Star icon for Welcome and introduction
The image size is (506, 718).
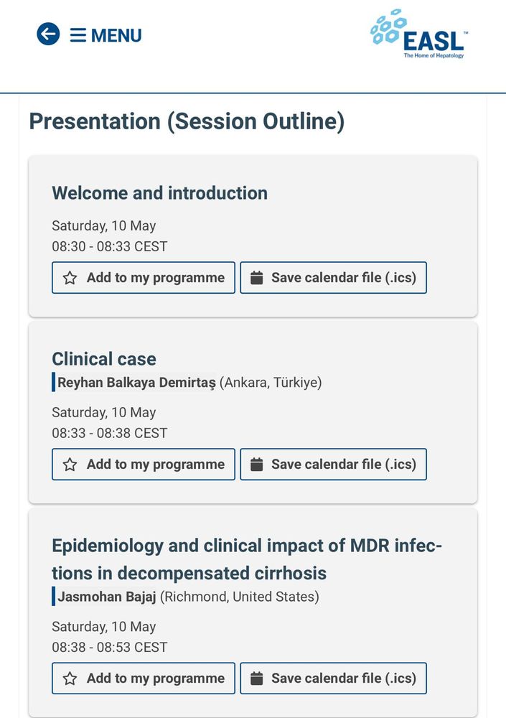point(70,278)
